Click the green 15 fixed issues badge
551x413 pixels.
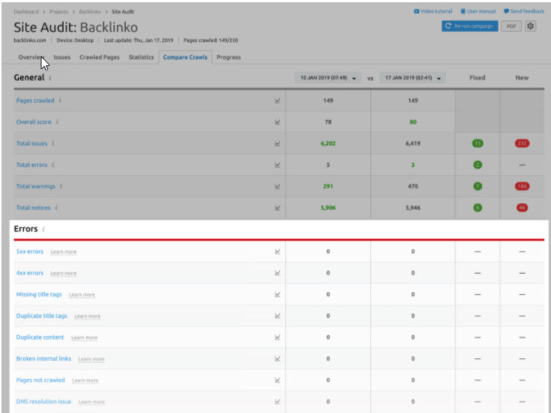[x=478, y=144]
